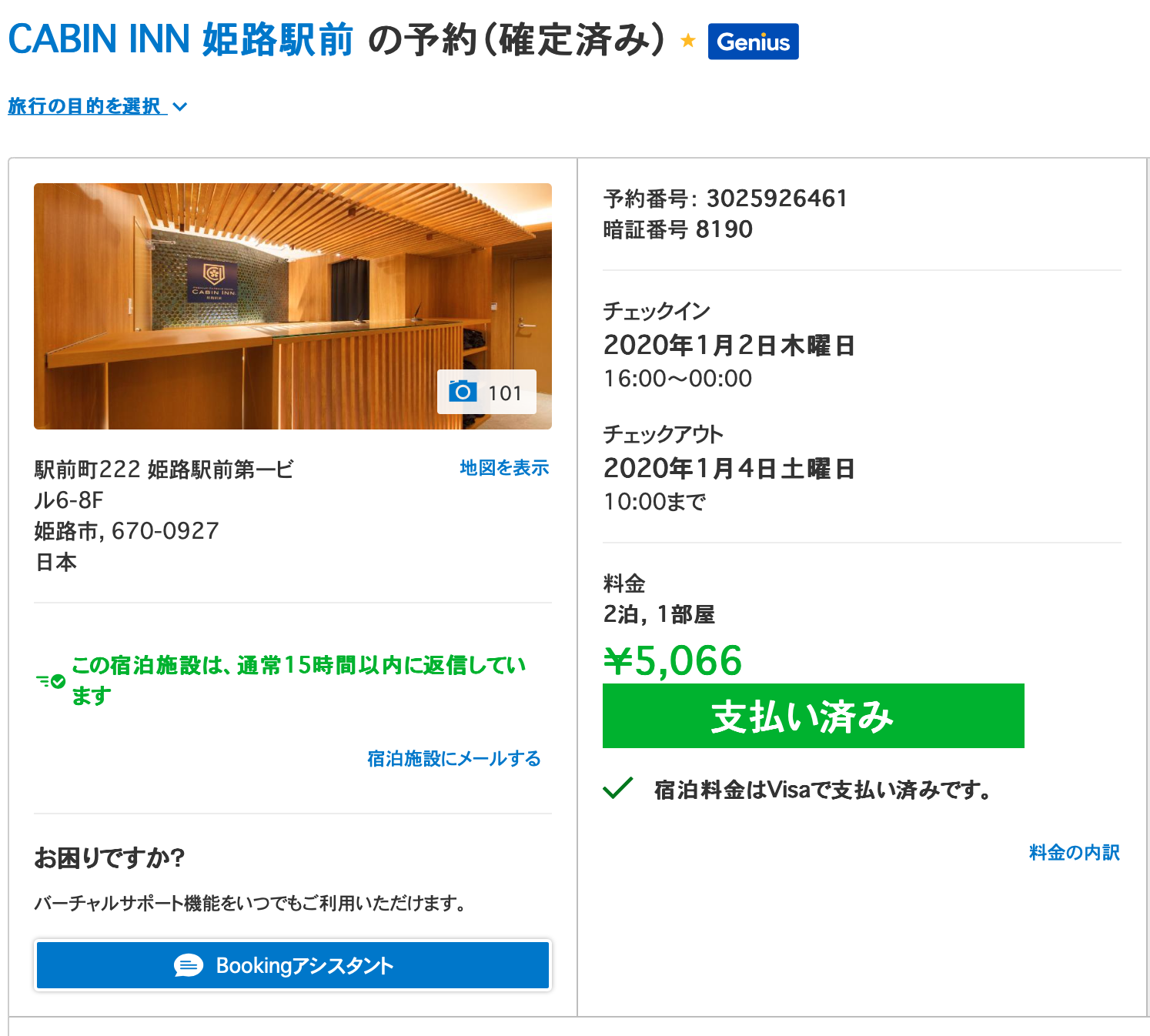Open the 旅行の目的を選択 dropdown link
Viewport: 1150px width, 1036px height.
(85, 106)
